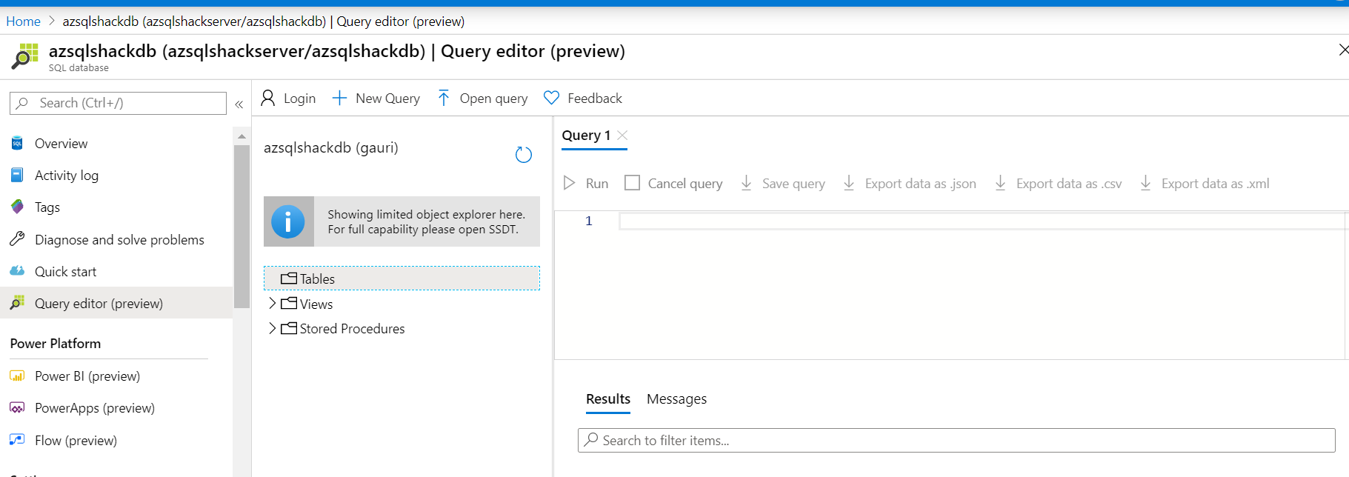Screen dimensions: 1349x477
Task: Open the PowerApps (preview) item
Action: tap(94, 408)
